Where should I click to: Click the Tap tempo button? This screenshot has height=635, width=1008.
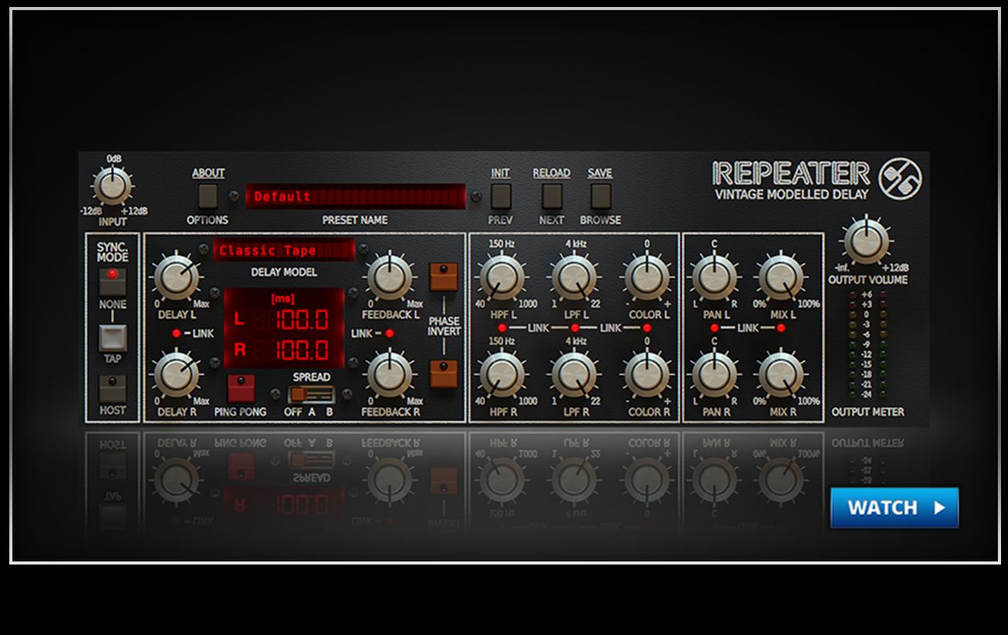tap(112, 338)
